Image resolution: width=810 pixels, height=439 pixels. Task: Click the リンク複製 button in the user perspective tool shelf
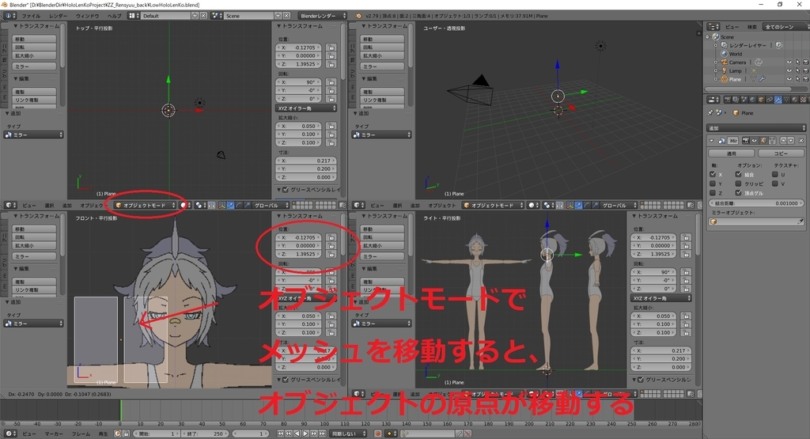pyautogui.click(x=383, y=100)
